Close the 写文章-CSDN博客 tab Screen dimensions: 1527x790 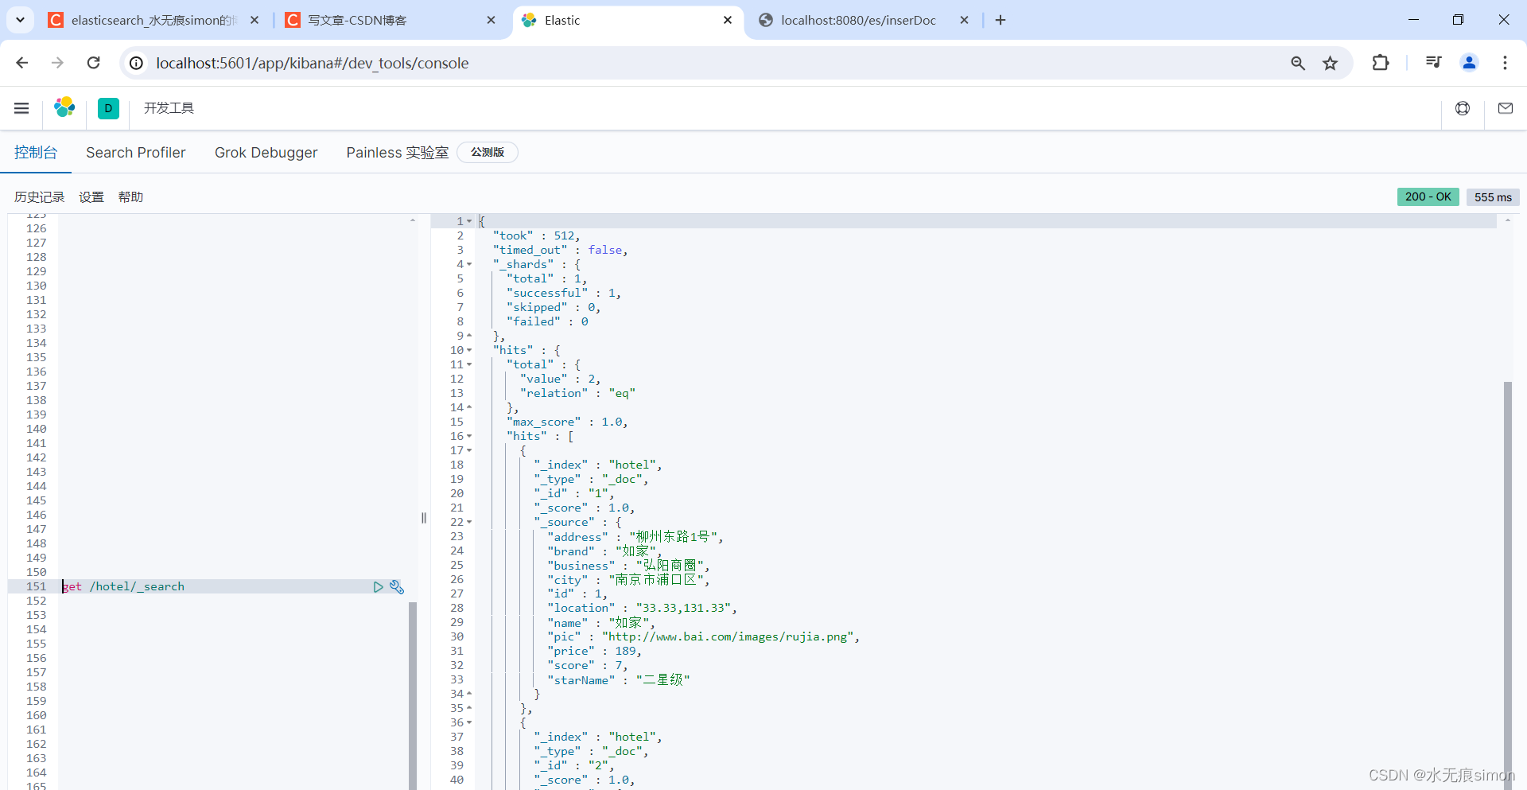tap(491, 20)
